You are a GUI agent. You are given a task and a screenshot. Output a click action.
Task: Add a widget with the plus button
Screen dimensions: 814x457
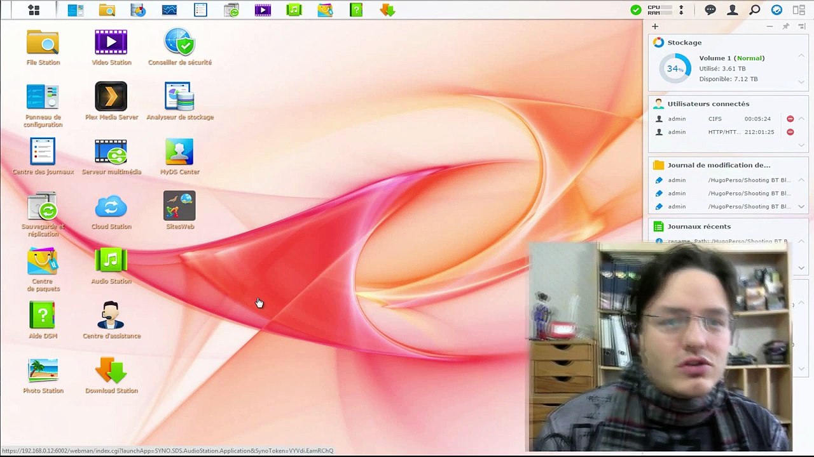pos(654,27)
